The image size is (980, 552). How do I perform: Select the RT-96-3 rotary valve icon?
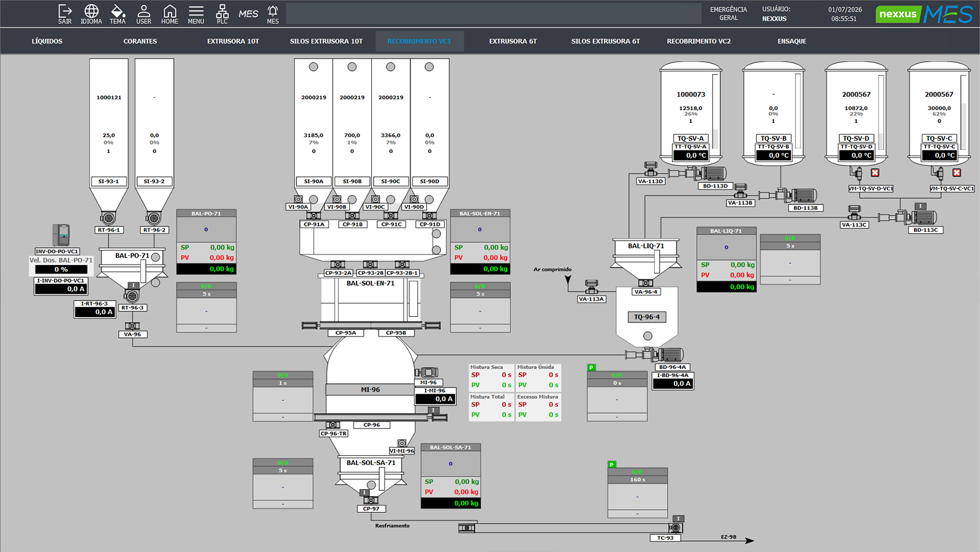click(132, 296)
